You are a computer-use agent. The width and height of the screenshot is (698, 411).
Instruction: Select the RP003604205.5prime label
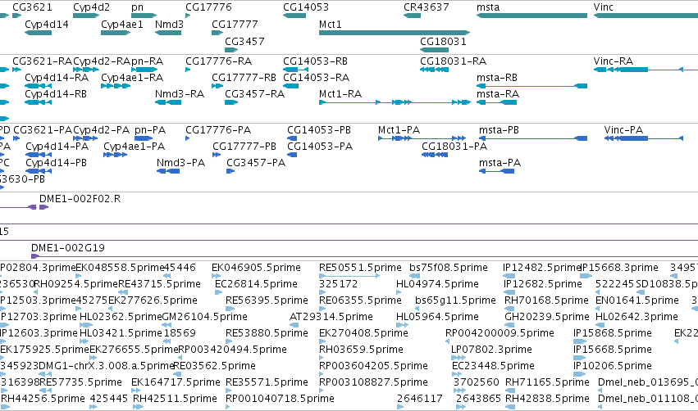pos(373,366)
